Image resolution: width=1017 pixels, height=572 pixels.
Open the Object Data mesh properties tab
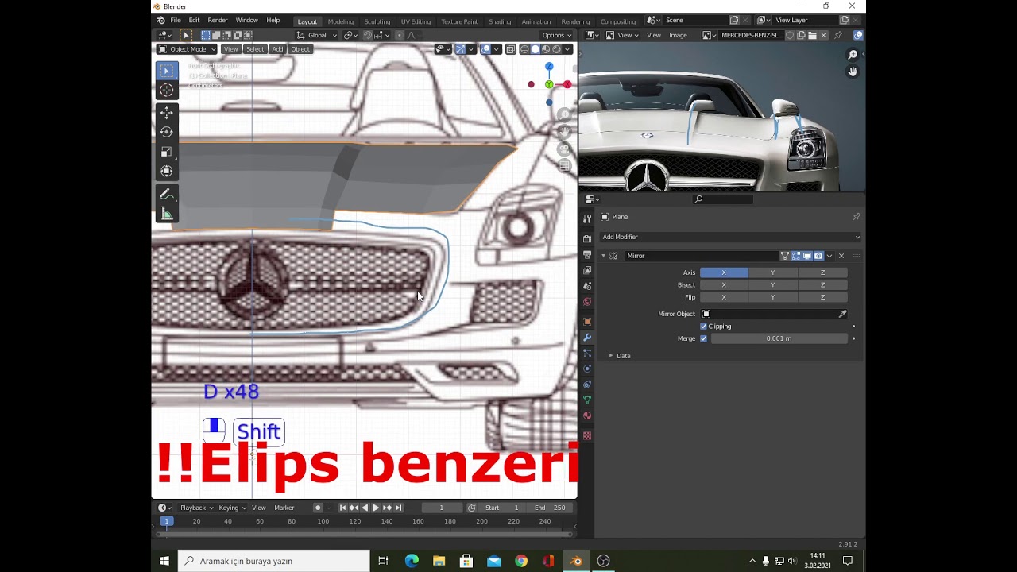pyautogui.click(x=587, y=400)
